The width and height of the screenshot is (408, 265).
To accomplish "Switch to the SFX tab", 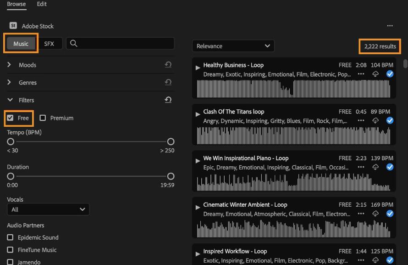I will [x=49, y=44].
